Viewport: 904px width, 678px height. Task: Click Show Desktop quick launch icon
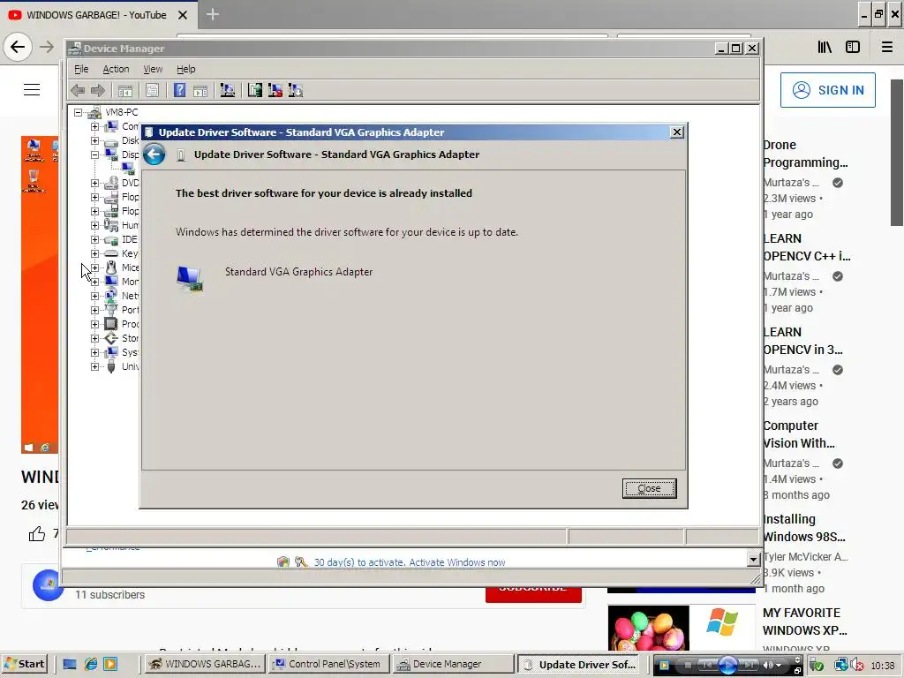70,664
